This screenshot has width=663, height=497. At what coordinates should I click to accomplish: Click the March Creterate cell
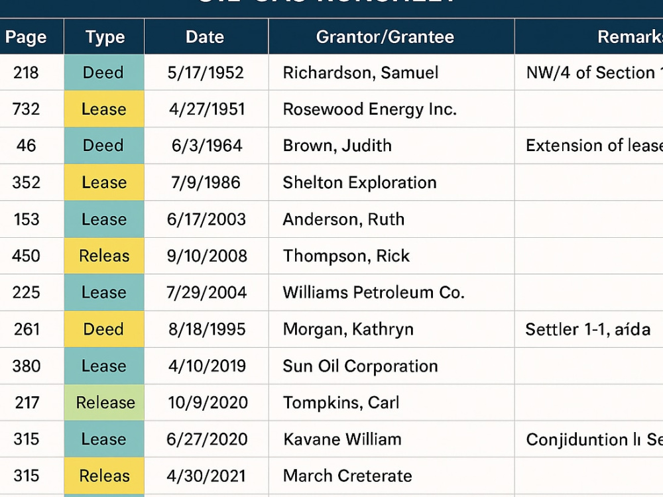pos(392,476)
